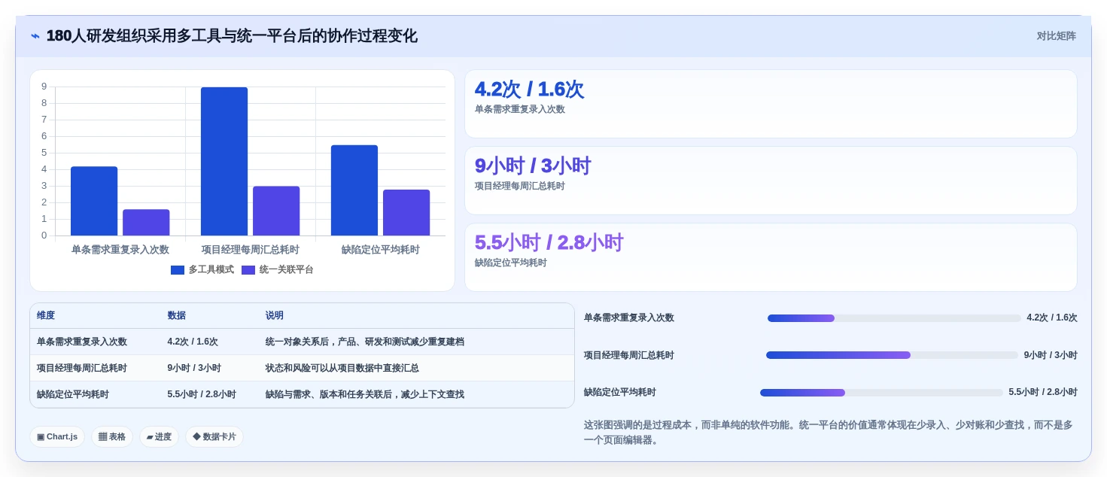The width and height of the screenshot is (1107, 477).
Task: Click progress bar for 项目经理每周汇总耗时
Action: pos(892,355)
